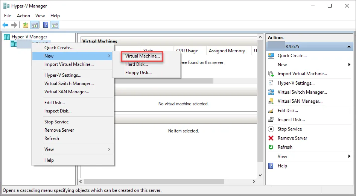The width and height of the screenshot is (356, 196).
Task: Click the Edit Disk icon in Actions pane
Action: click(x=271, y=111)
